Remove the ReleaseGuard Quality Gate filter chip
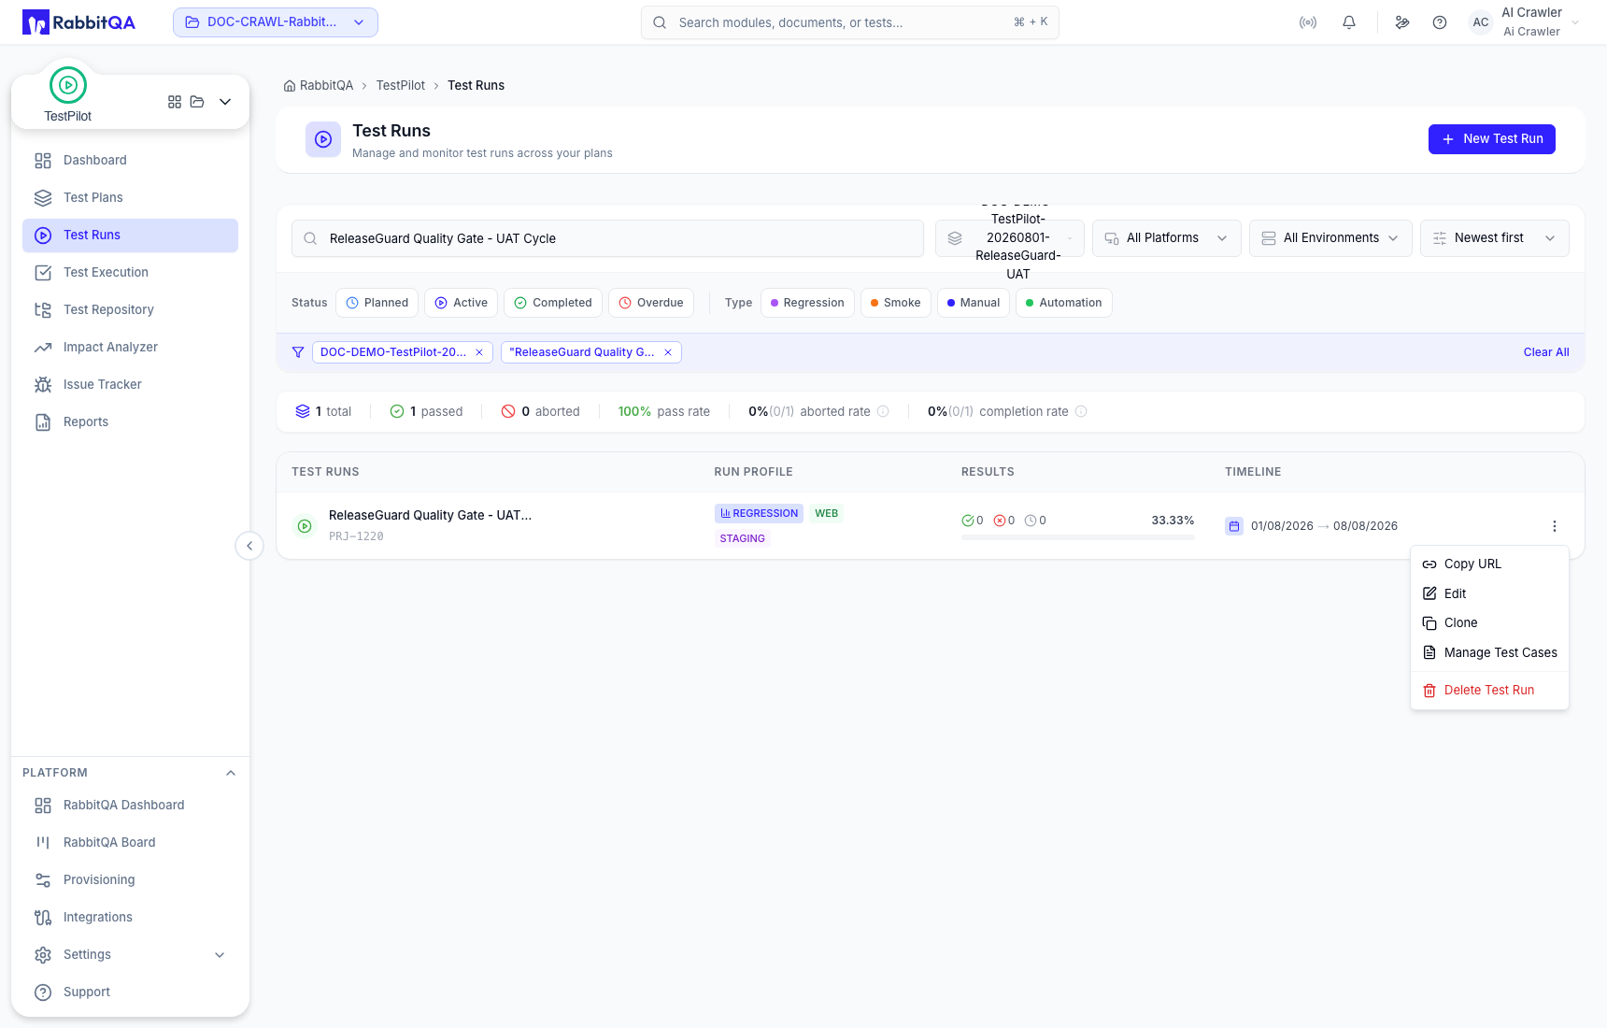This screenshot has height=1028, width=1607. (668, 352)
